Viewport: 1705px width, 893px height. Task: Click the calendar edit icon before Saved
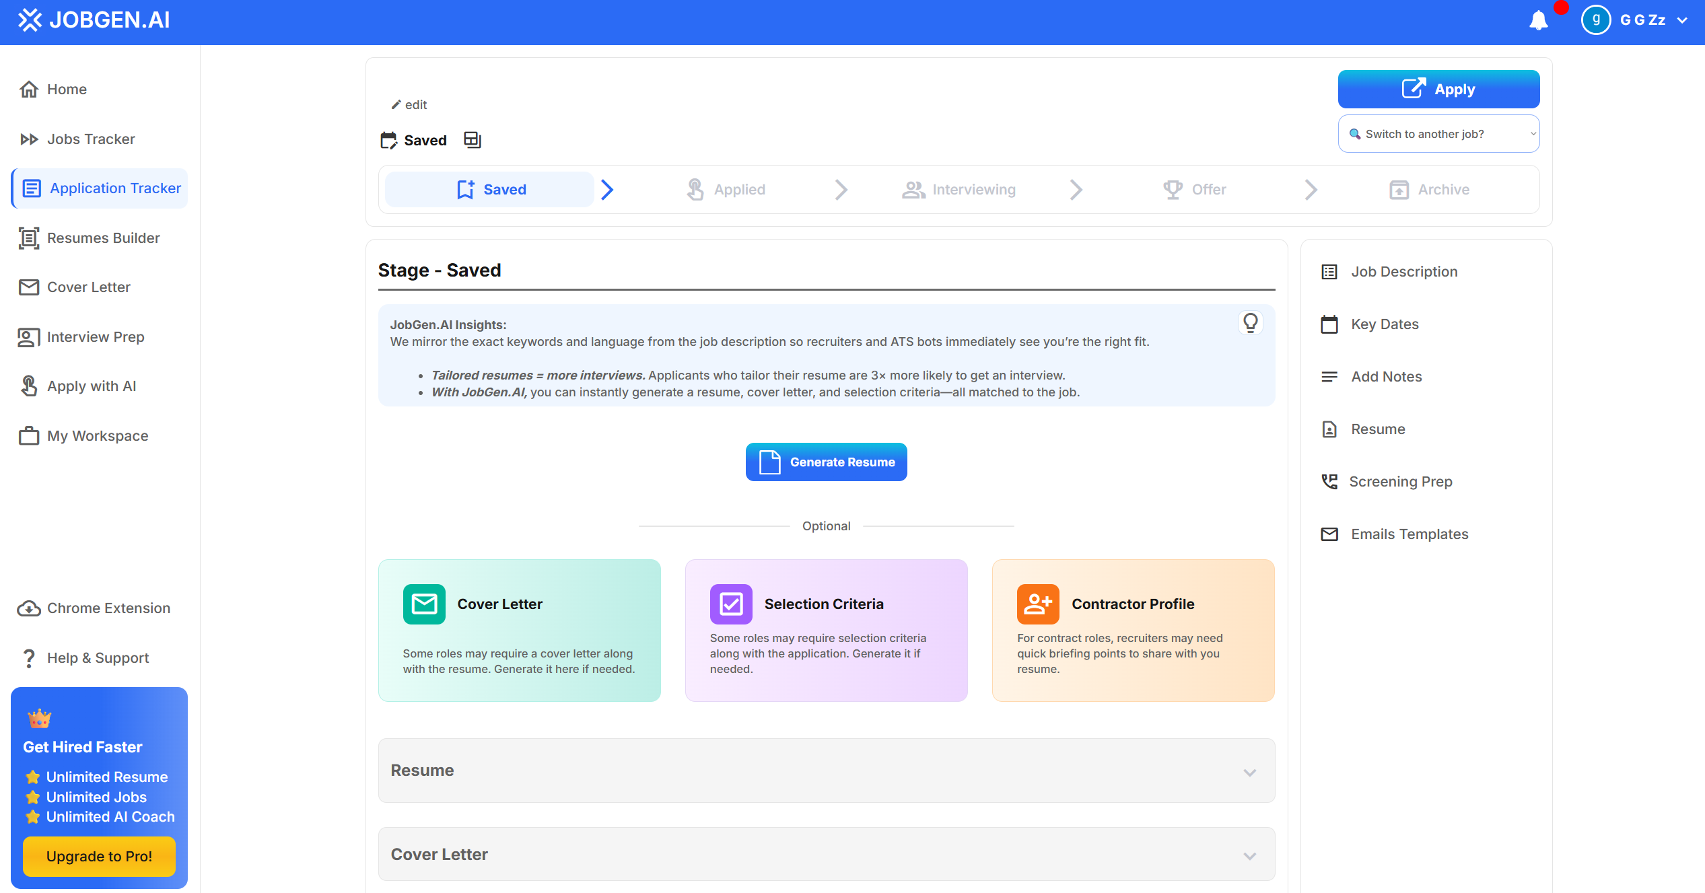(389, 140)
